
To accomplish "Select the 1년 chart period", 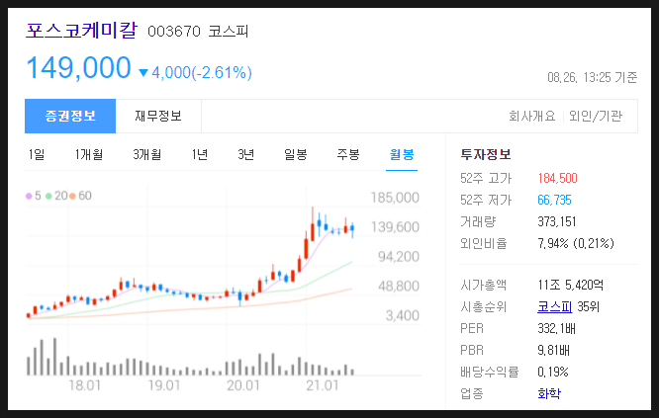I will point(199,154).
